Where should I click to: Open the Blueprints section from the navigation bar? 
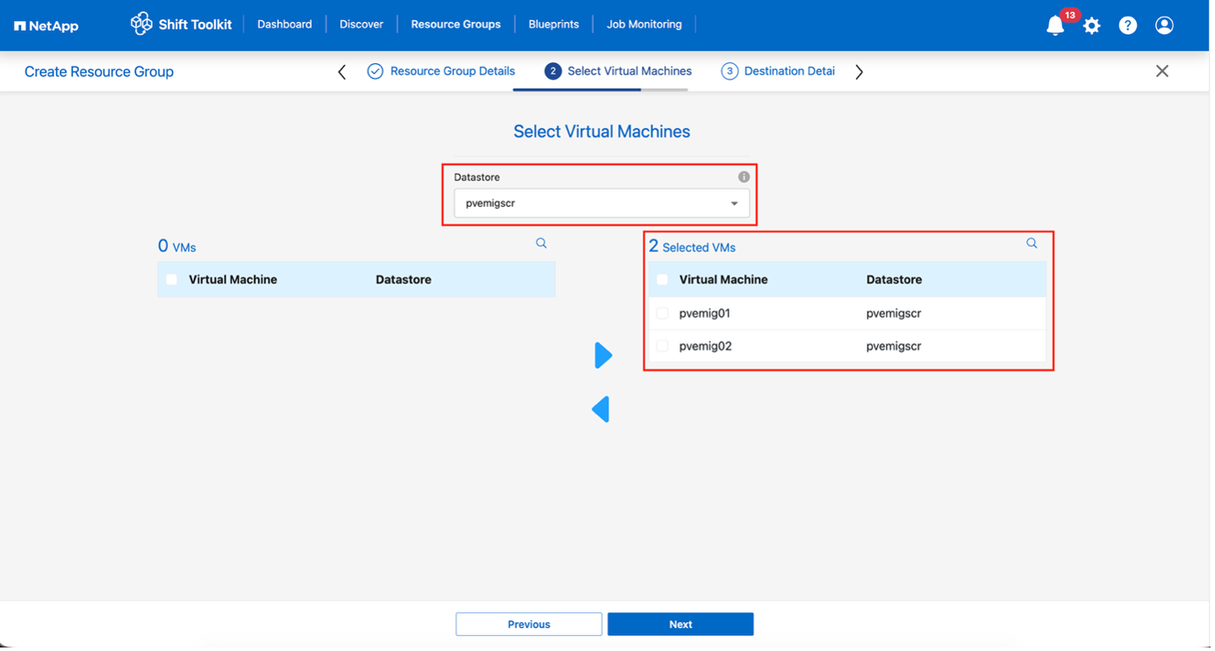[553, 24]
